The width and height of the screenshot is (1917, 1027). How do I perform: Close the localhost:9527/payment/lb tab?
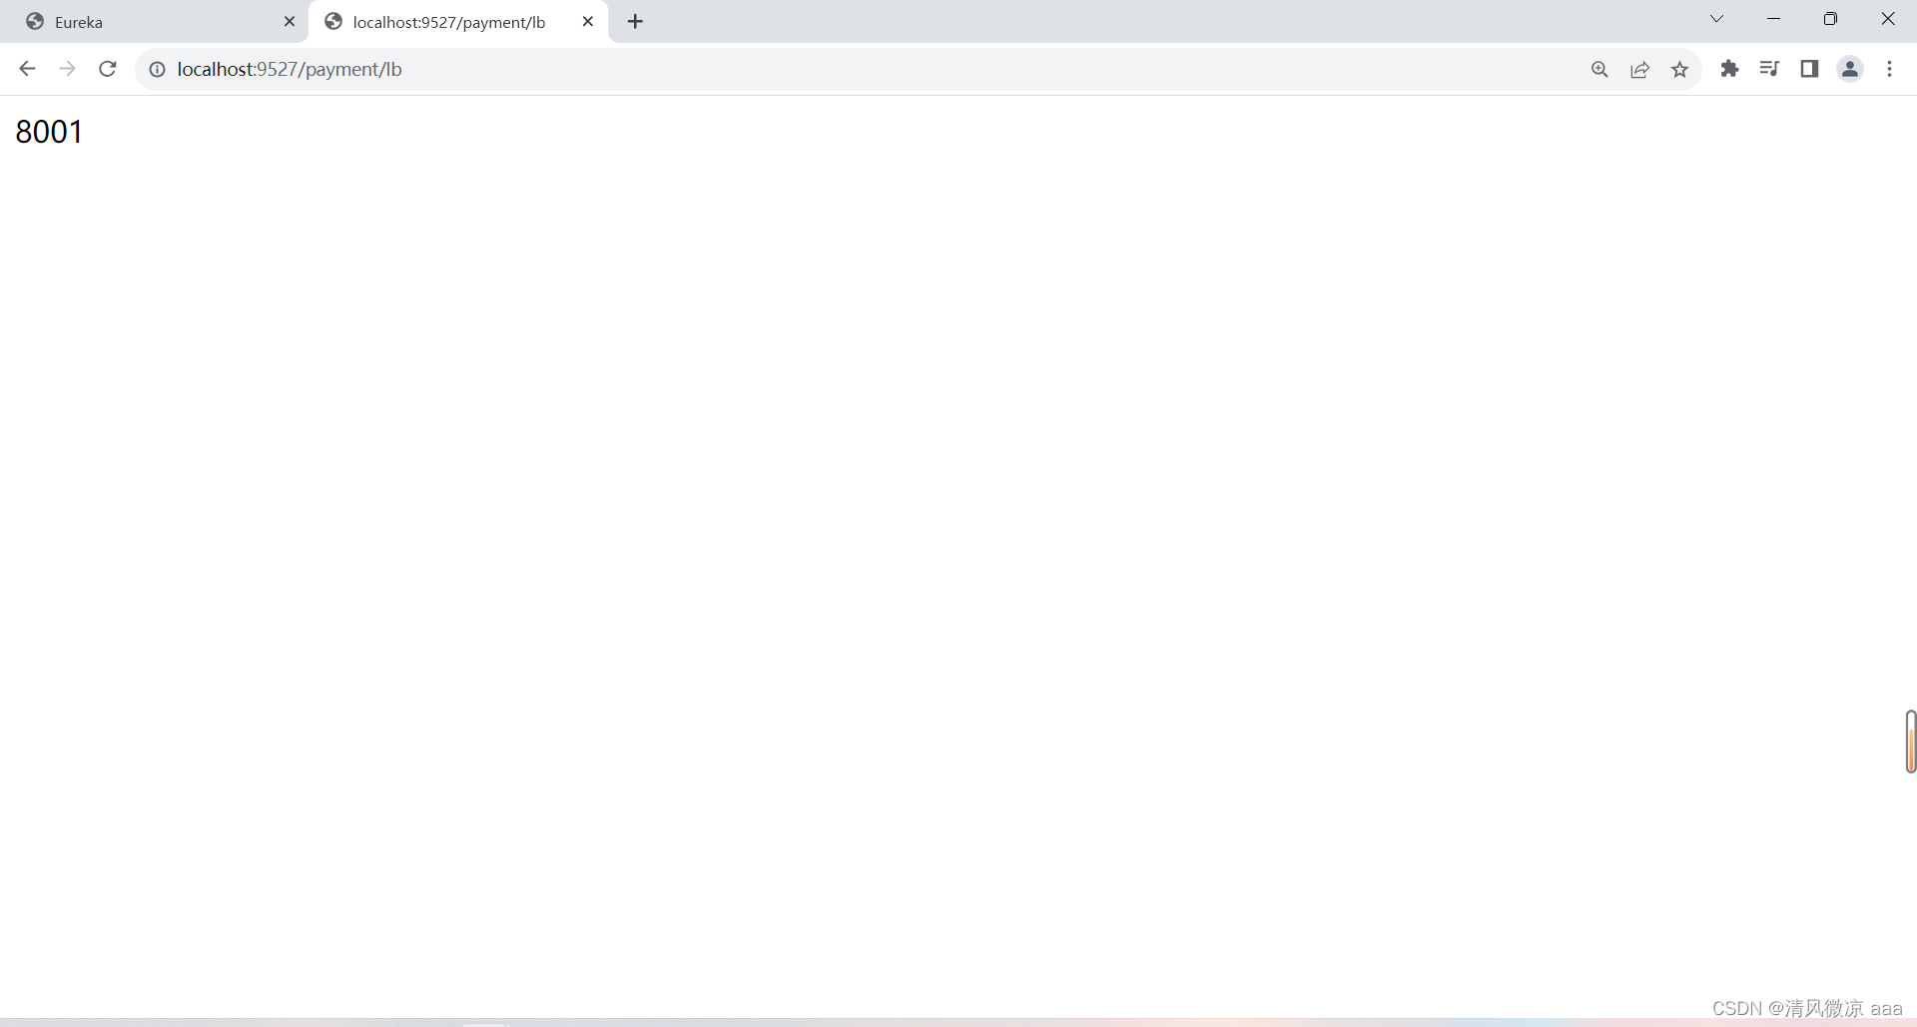588,21
